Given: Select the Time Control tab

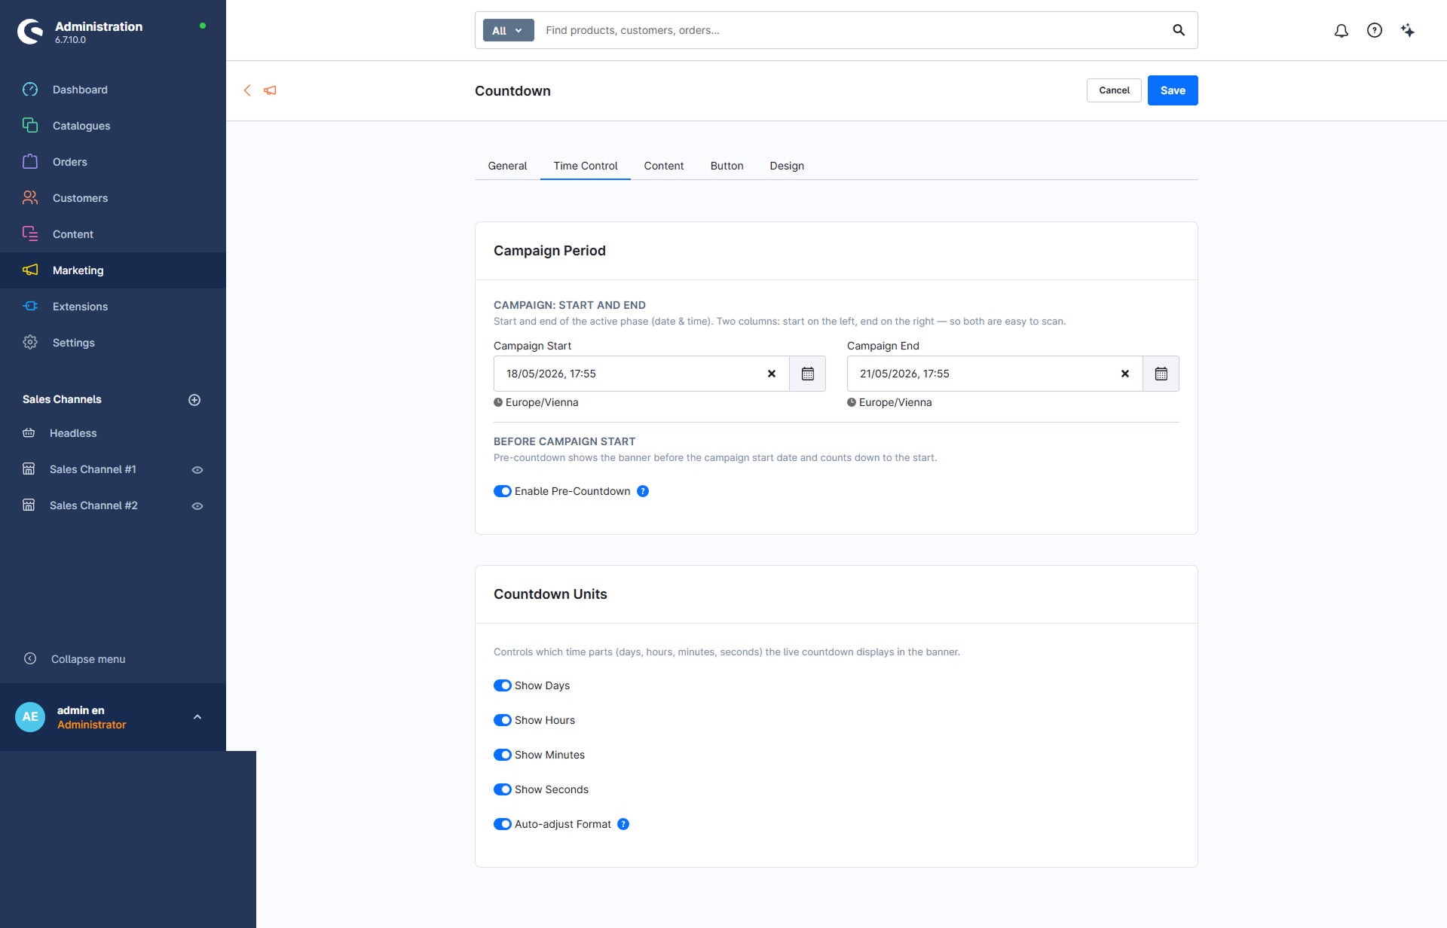Looking at the screenshot, I should coord(586,166).
